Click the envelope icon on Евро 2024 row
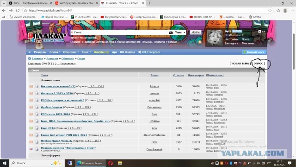296x167 pixels. 31,128
